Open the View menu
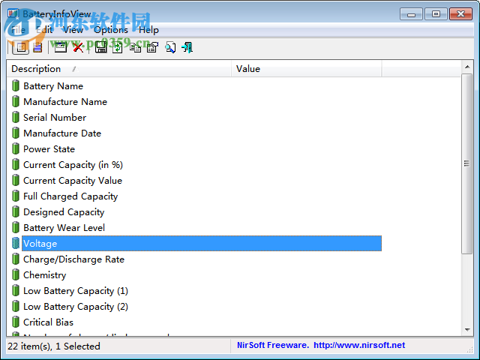 (x=73, y=30)
